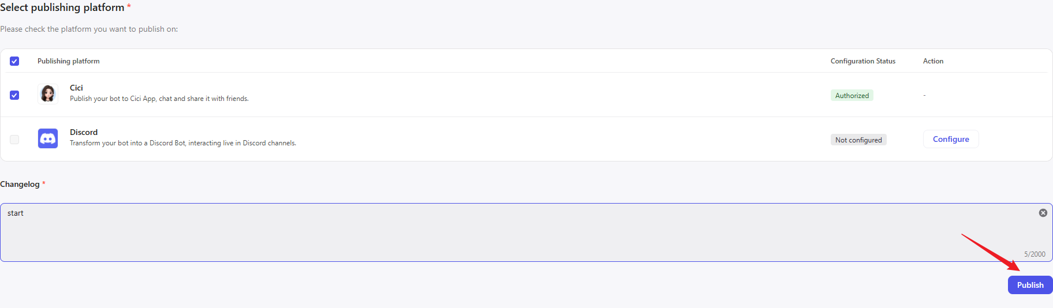Check the Discord platform checkbox
This screenshot has width=1053, height=308.
coord(14,140)
